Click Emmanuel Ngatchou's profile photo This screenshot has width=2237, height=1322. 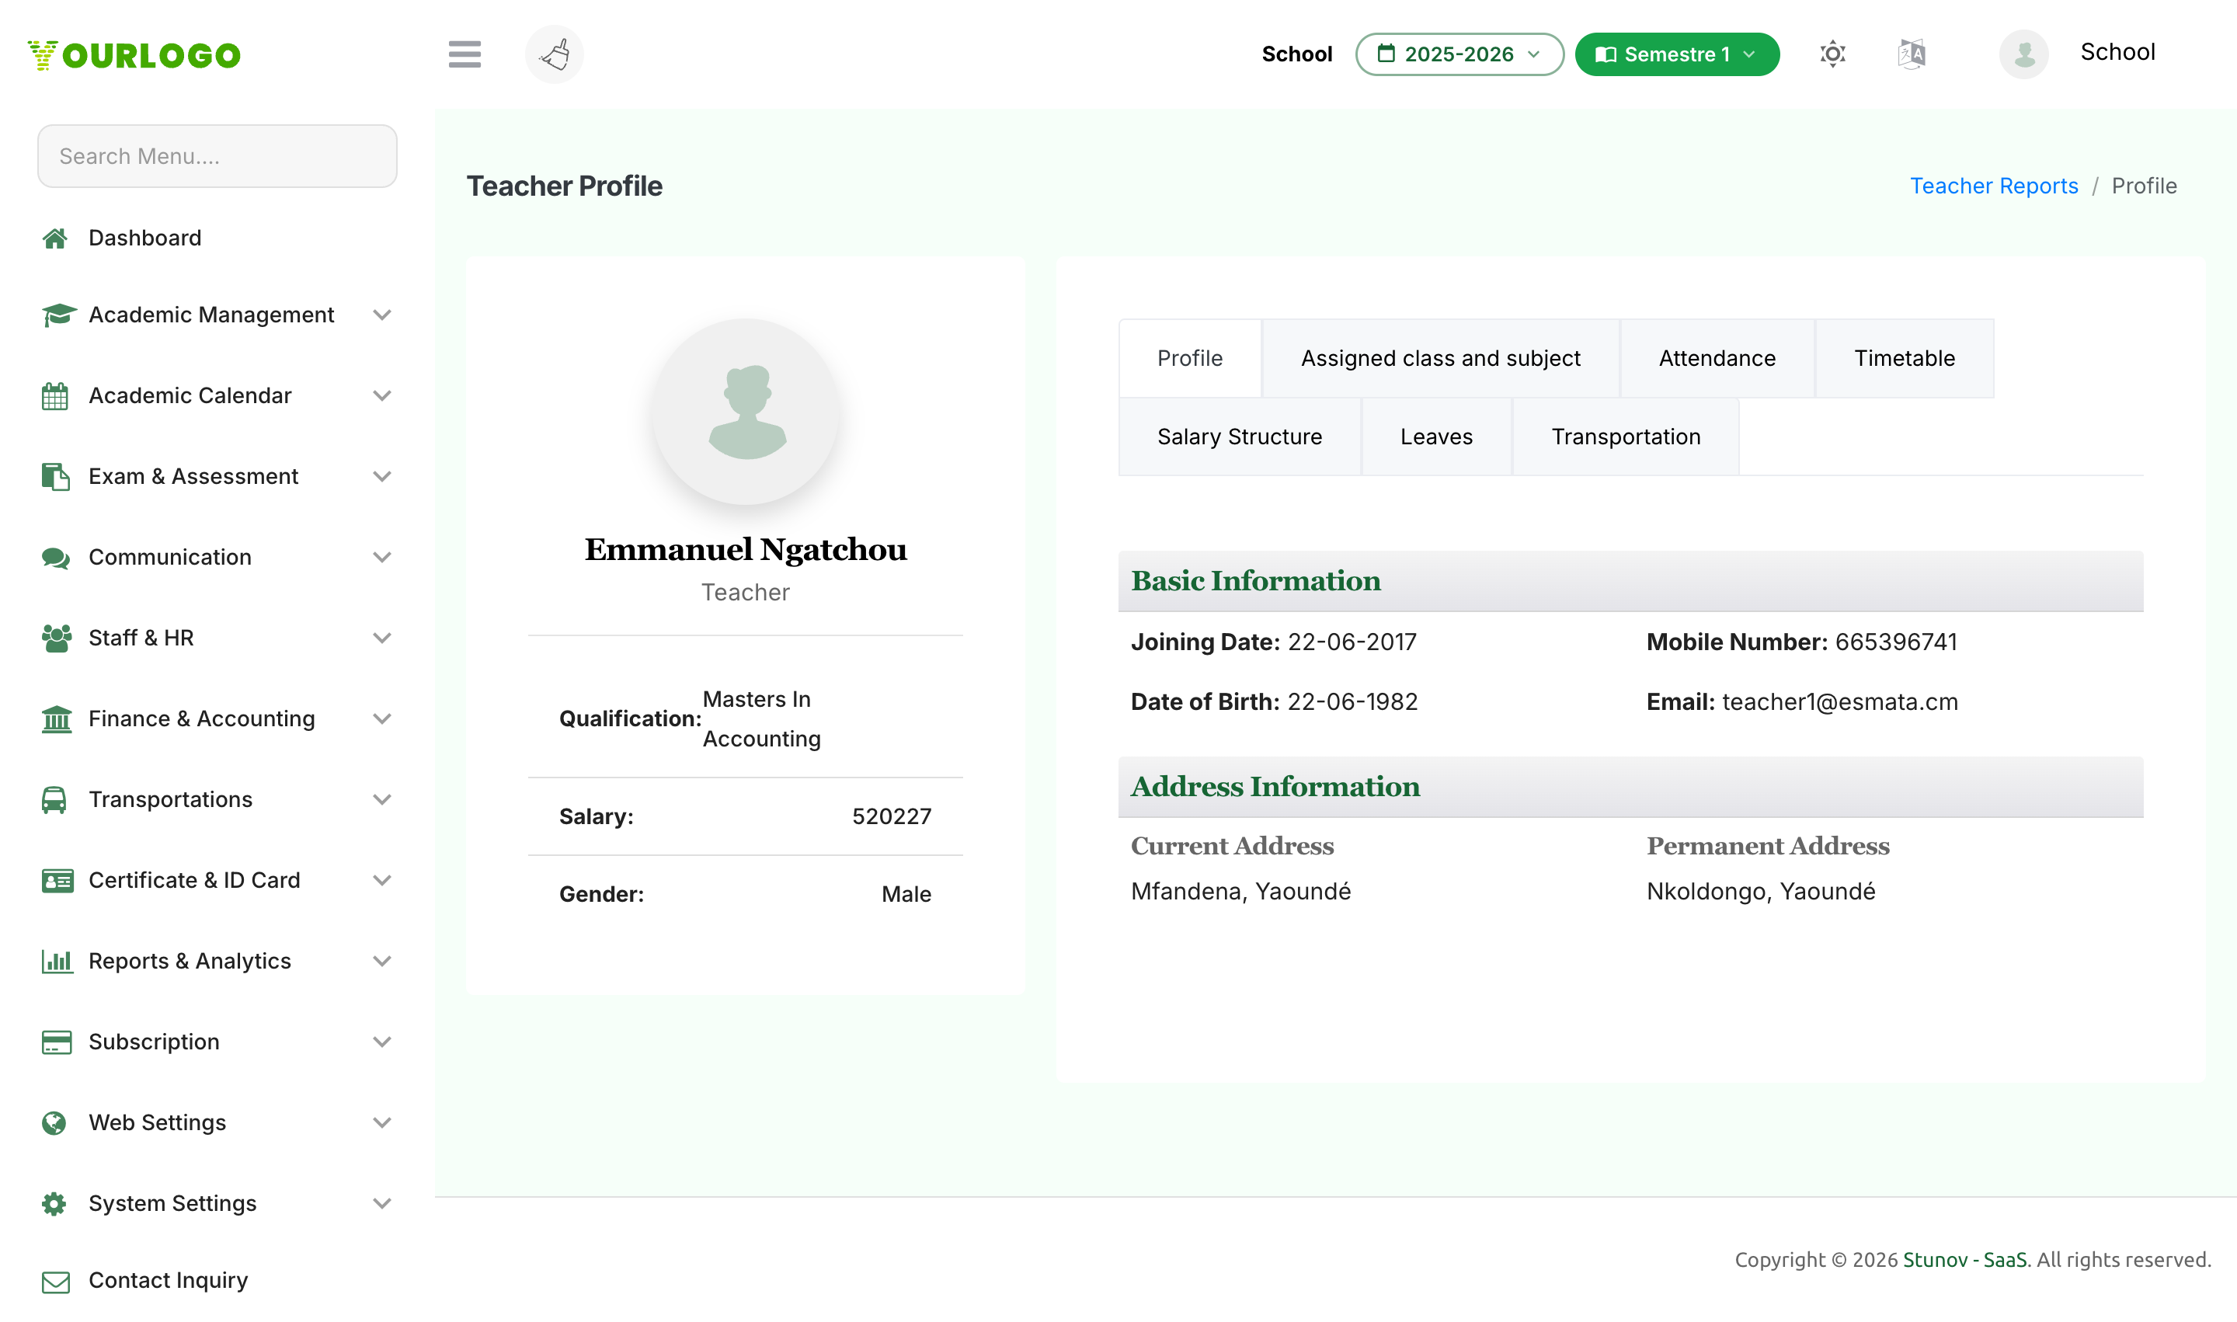click(x=746, y=412)
